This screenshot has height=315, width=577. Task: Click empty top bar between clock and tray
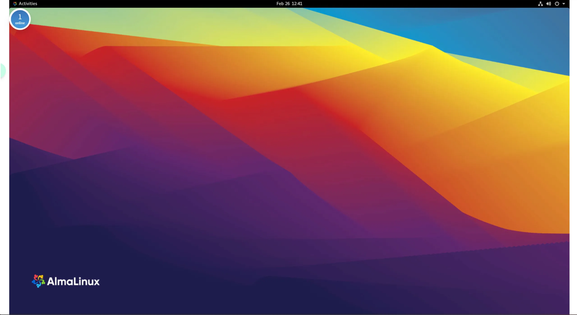(418, 4)
